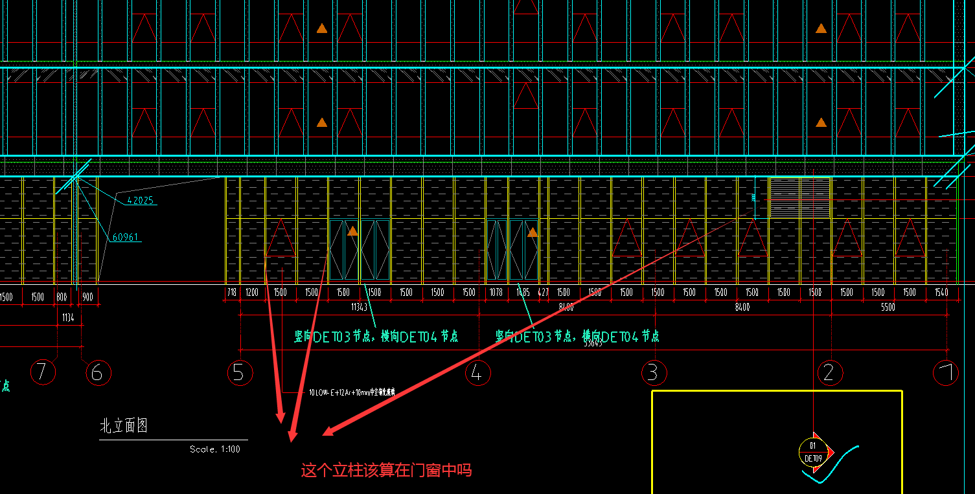Select grid axis bubble 4

(x=477, y=373)
